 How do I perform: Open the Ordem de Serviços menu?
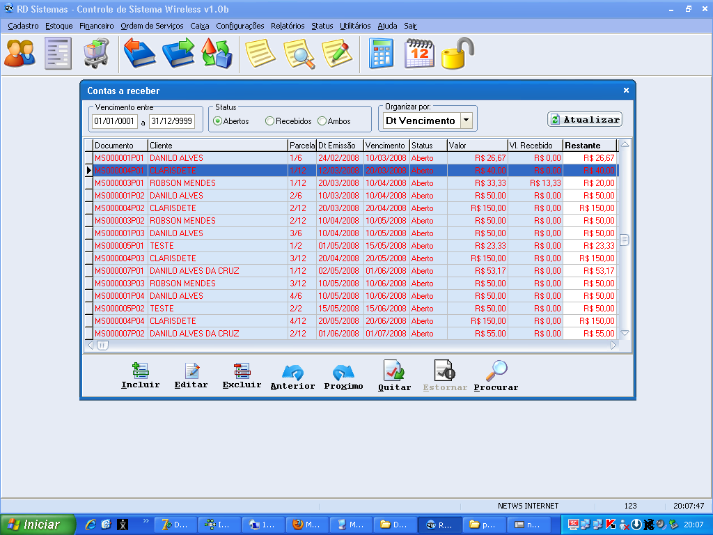(152, 26)
